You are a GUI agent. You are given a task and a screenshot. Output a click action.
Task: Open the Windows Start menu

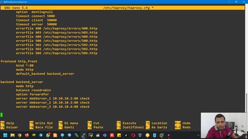coord(5,135)
